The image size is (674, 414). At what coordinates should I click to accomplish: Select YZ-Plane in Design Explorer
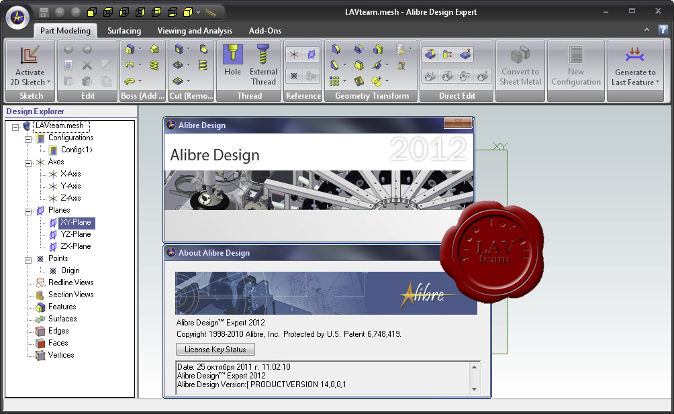coord(76,234)
